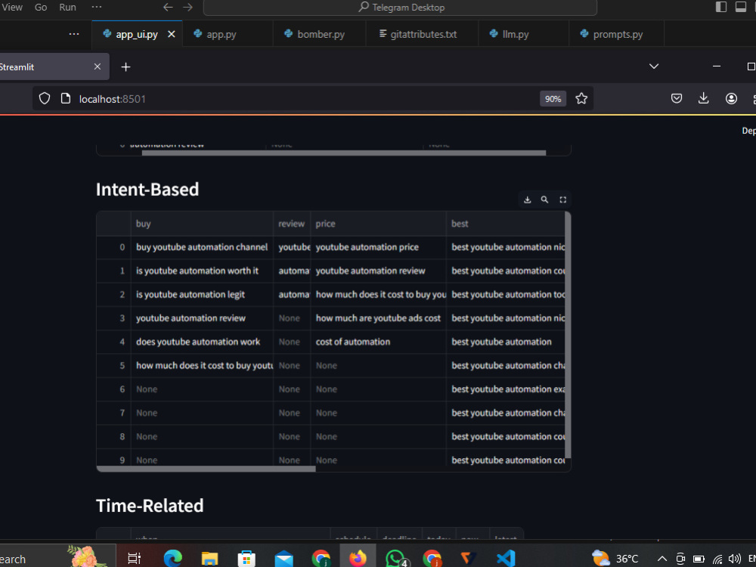The image size is (756, 567).
Task: Select cell 'cost of automation'
Action: [x=379, y=342]
